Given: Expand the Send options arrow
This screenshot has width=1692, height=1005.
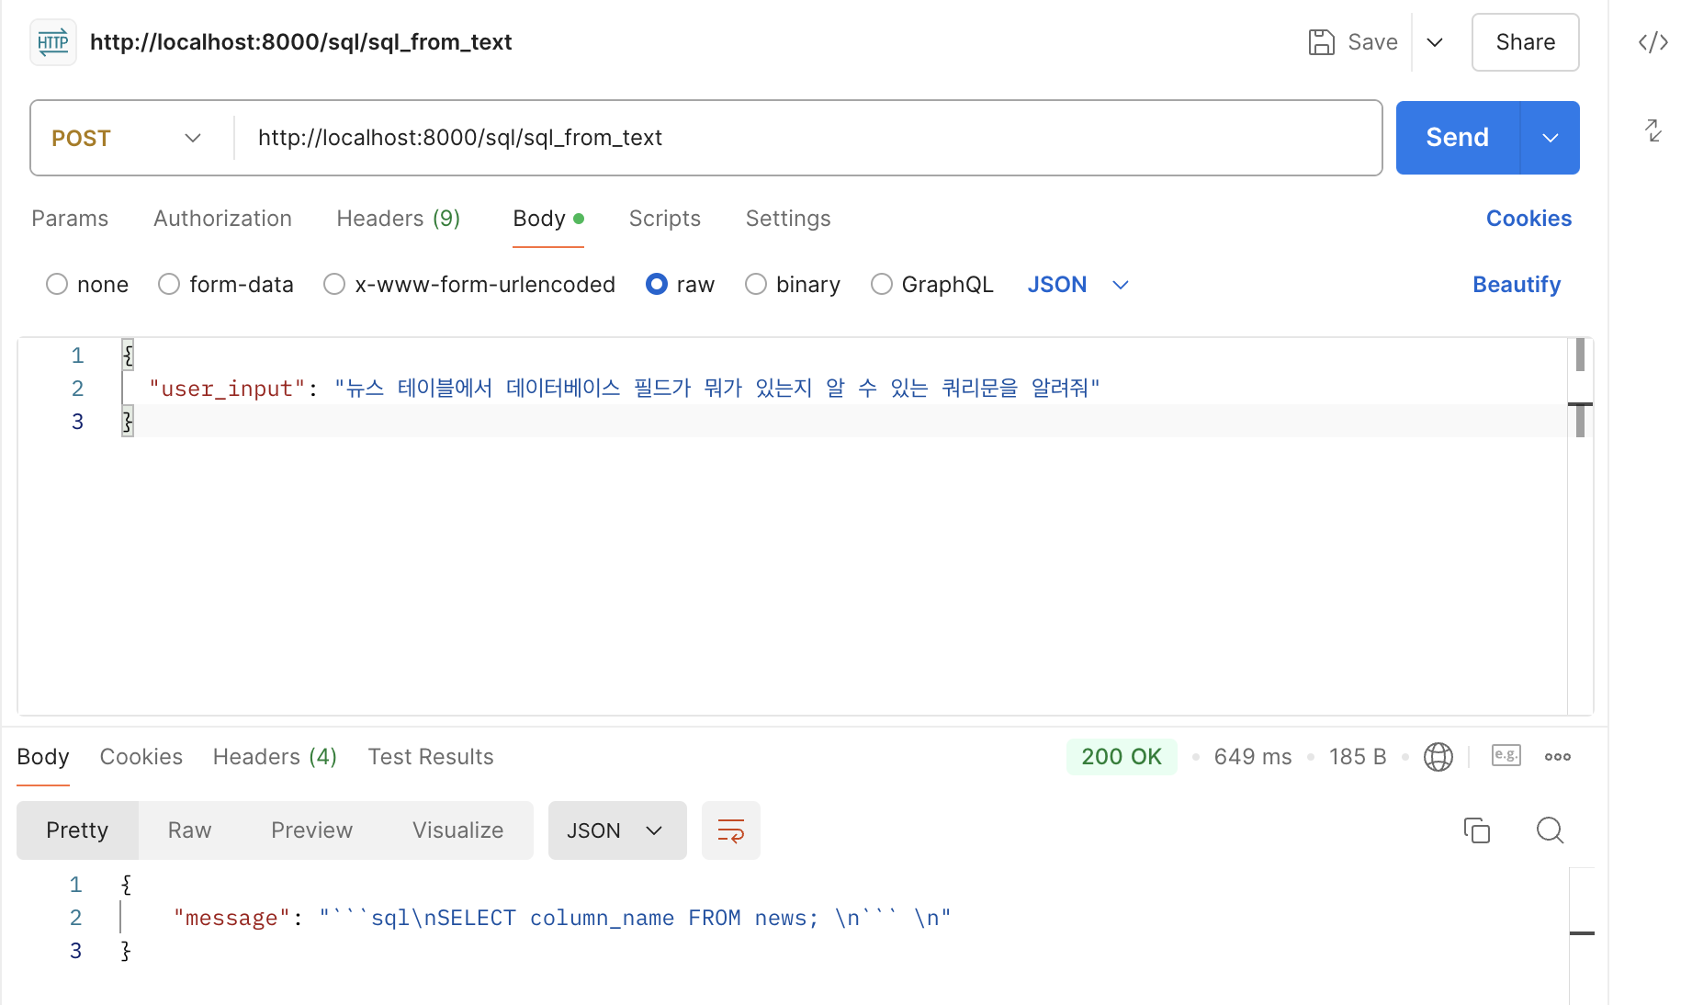Looking at the screenshot, I should [x=1551, y=138].
